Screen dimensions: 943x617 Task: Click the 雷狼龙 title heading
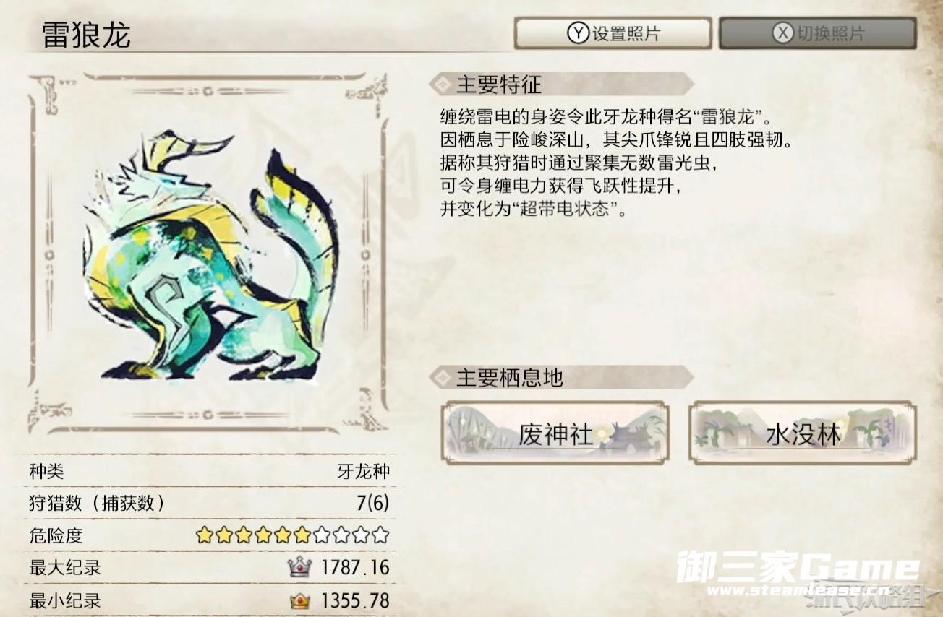tap(87, 35)
